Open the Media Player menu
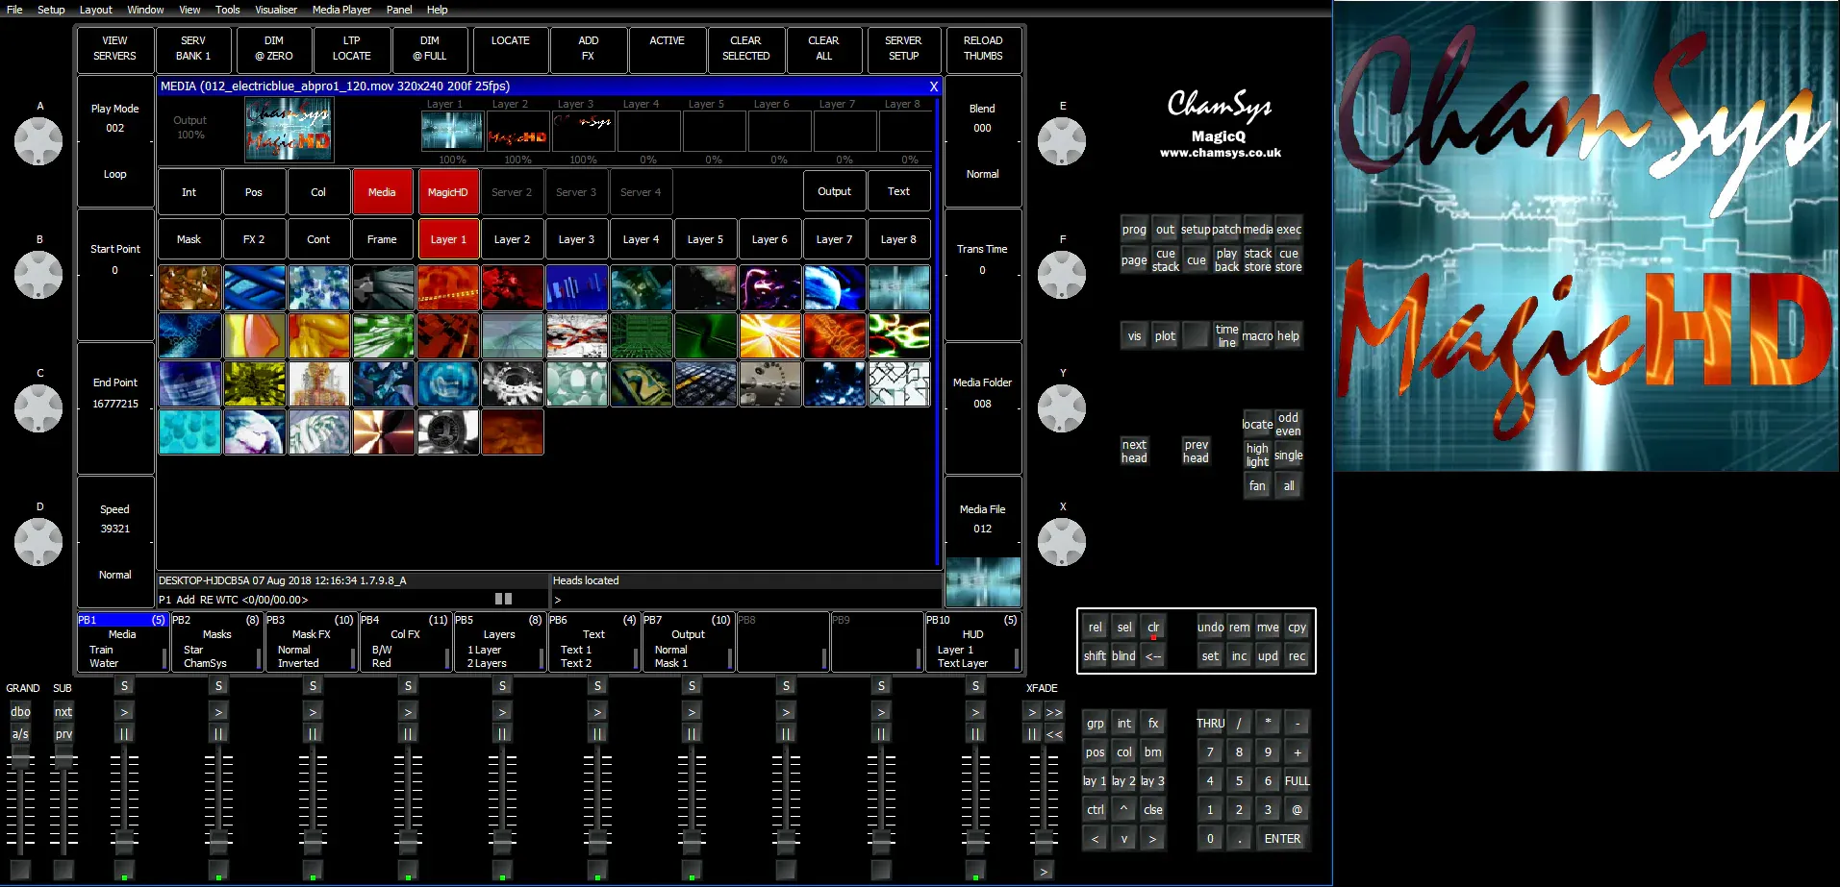1840x887 pixels. pos(341,10)
